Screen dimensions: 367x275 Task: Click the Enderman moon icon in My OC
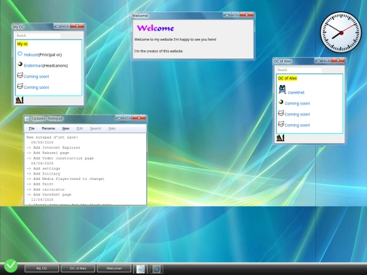point(20,64)
